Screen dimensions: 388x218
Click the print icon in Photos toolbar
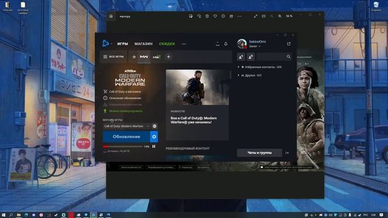[231, 16]
